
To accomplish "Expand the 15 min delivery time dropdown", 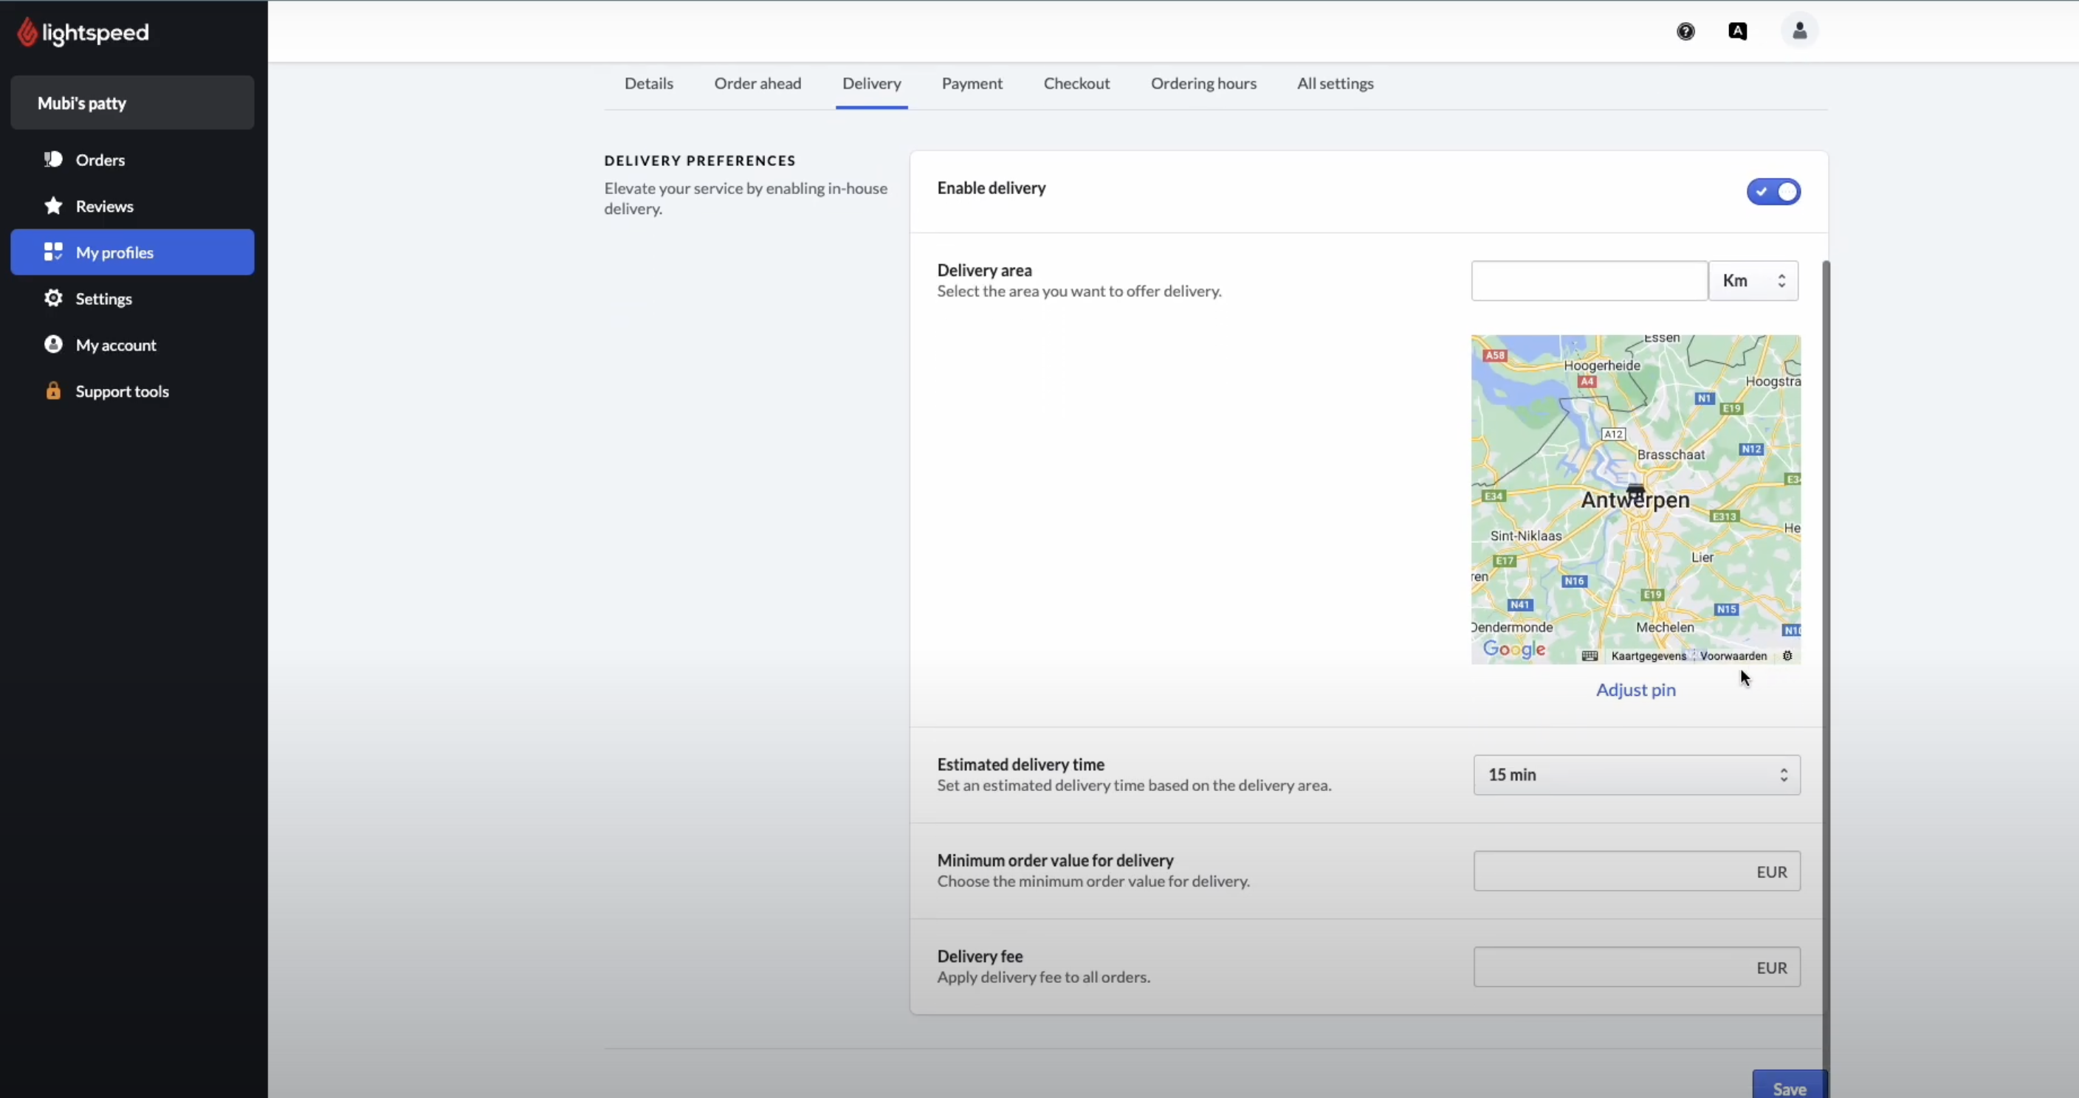I will [1636, 775].
